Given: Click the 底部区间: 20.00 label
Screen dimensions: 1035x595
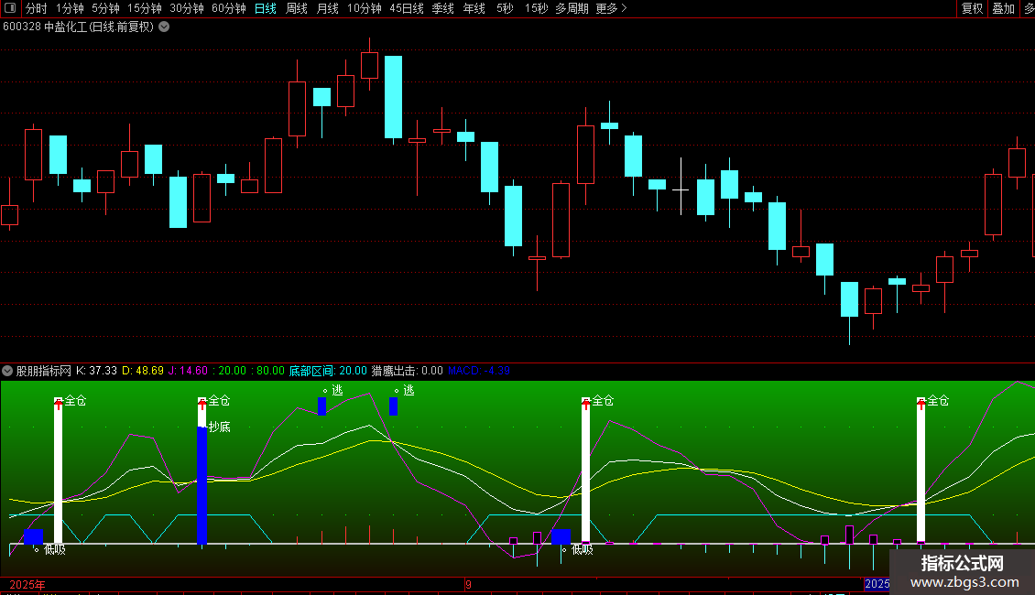Looking at the screenshot, I should [328, 371].
